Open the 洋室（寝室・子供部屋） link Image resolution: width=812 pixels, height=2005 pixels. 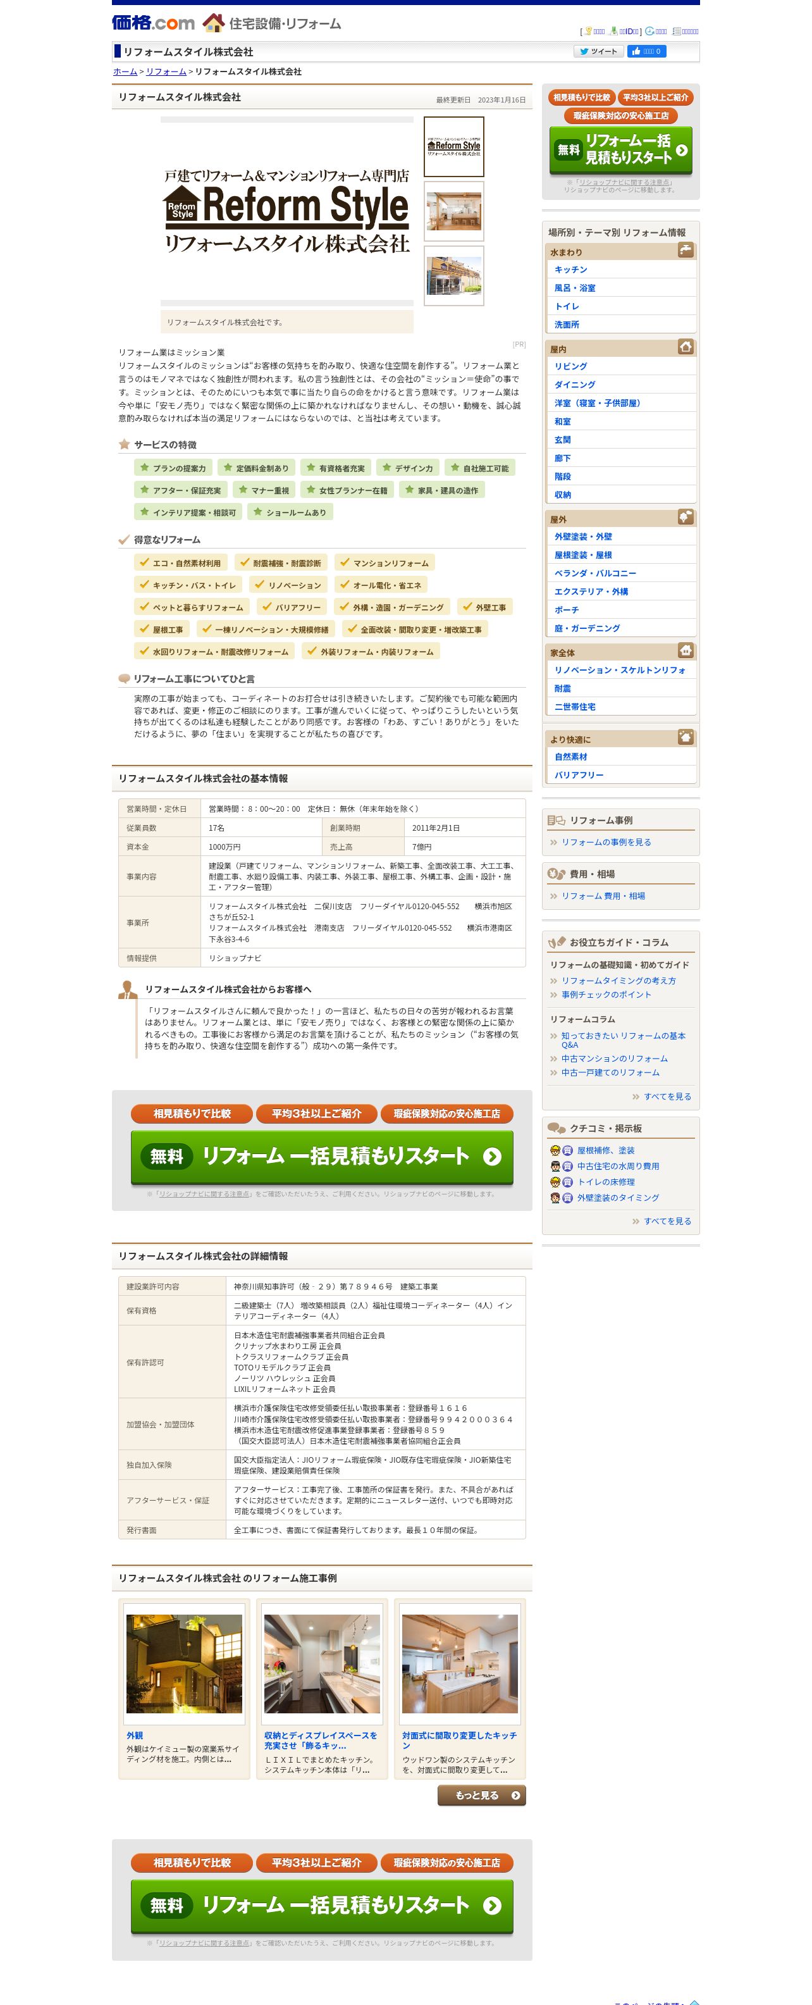pyautogui.click(x=598, y=403)
